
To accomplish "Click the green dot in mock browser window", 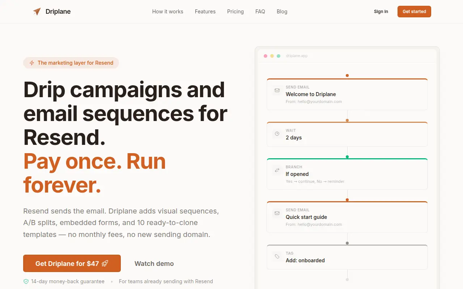I will click(279, 56).
